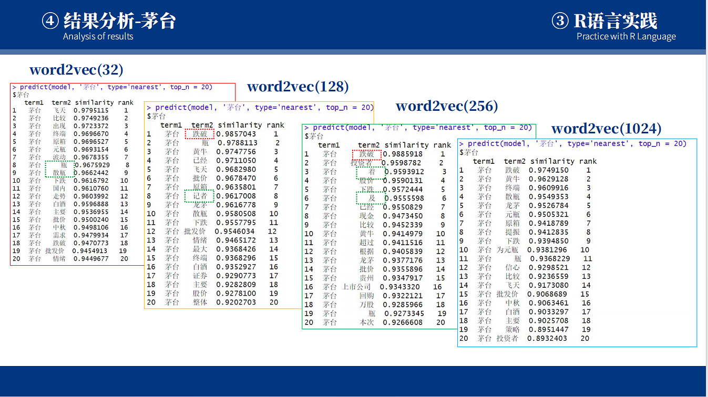The image size is (708, 397).
Task: Click the word2vec(128) heading
Action: pos(298,87)
